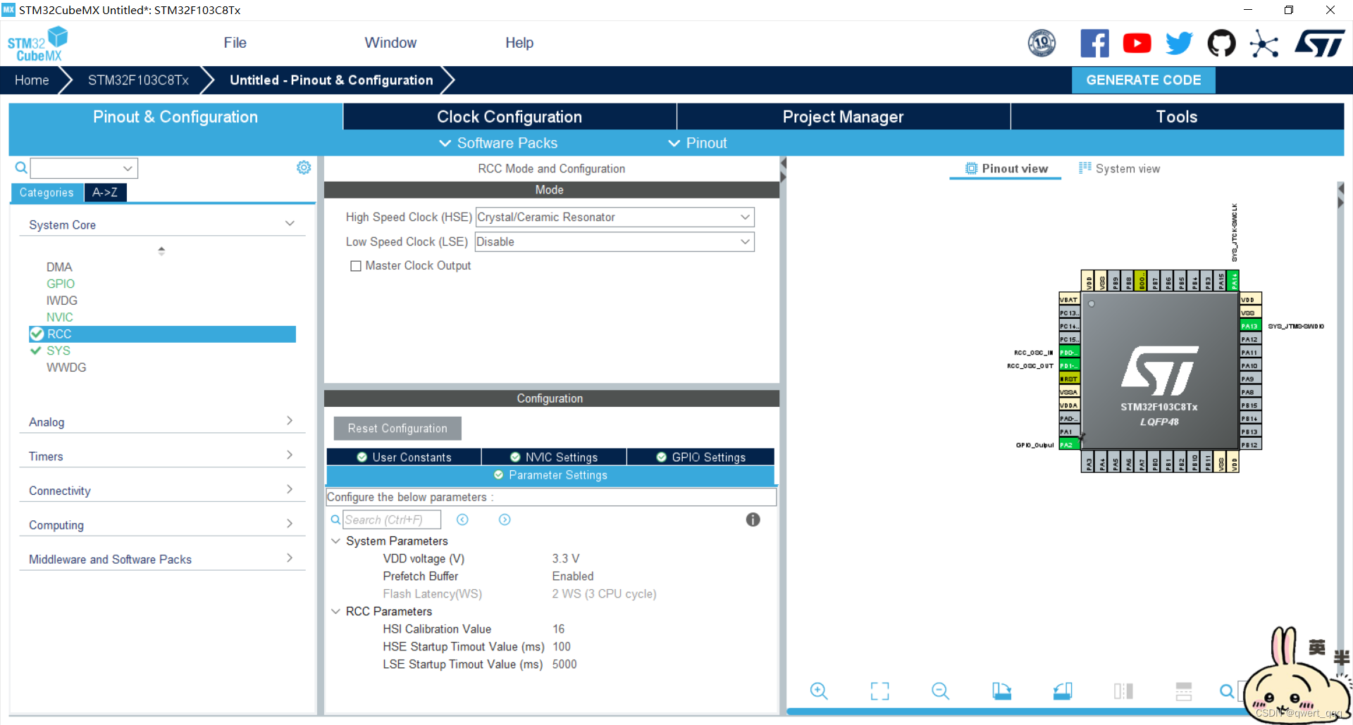This screenshot has height=725, width=1353.
Task: Select pin PA2 on the chip
Action: (x=1069, y=445)
